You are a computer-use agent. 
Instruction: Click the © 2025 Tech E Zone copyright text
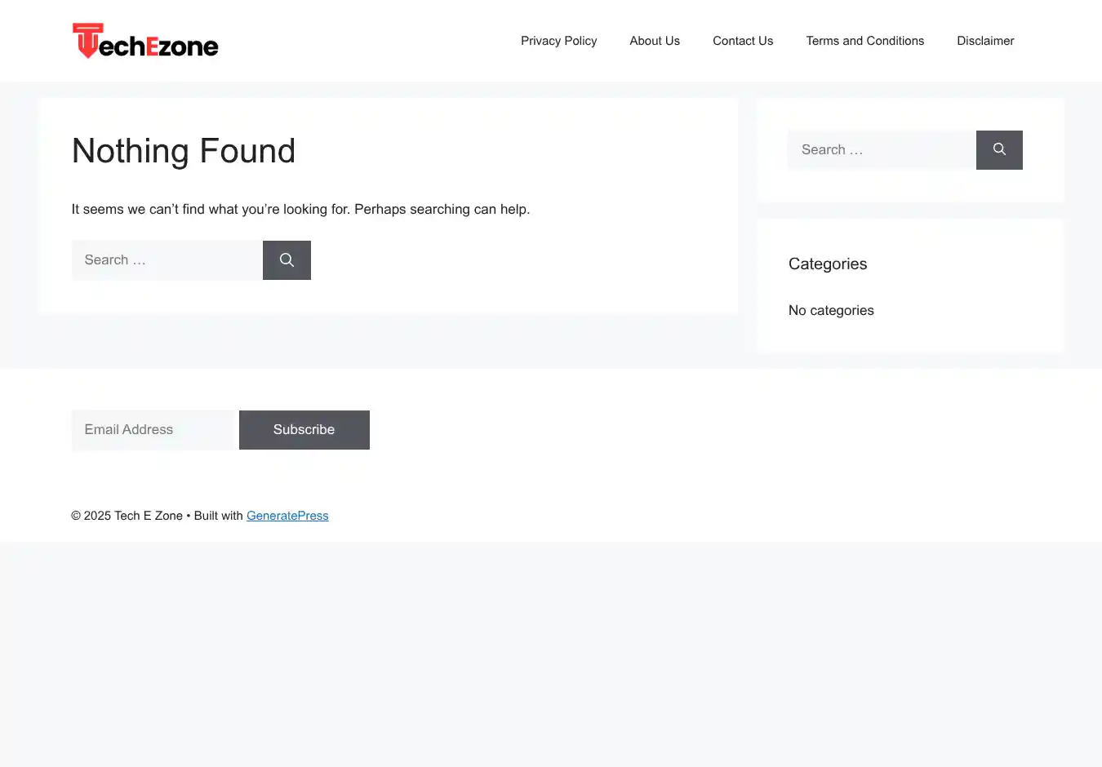127,516
